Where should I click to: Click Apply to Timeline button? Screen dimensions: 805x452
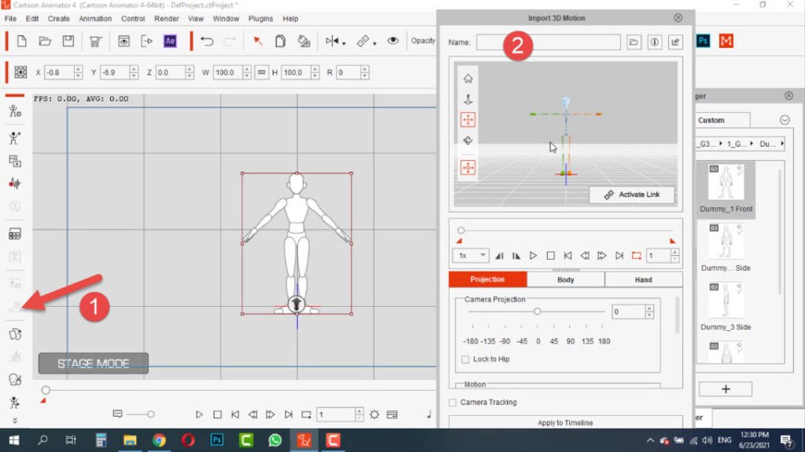tap(565, 422)
